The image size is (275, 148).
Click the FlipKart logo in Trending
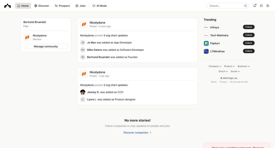pyautogui.click(x=206, y=43)
